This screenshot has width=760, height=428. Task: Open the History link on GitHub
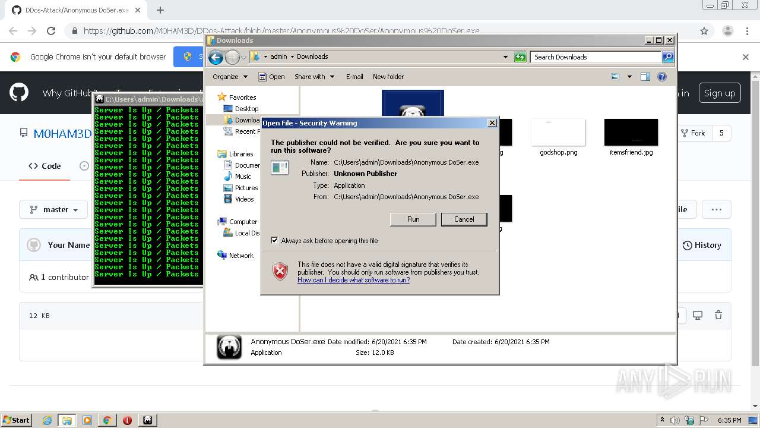(x=702, y=245)
